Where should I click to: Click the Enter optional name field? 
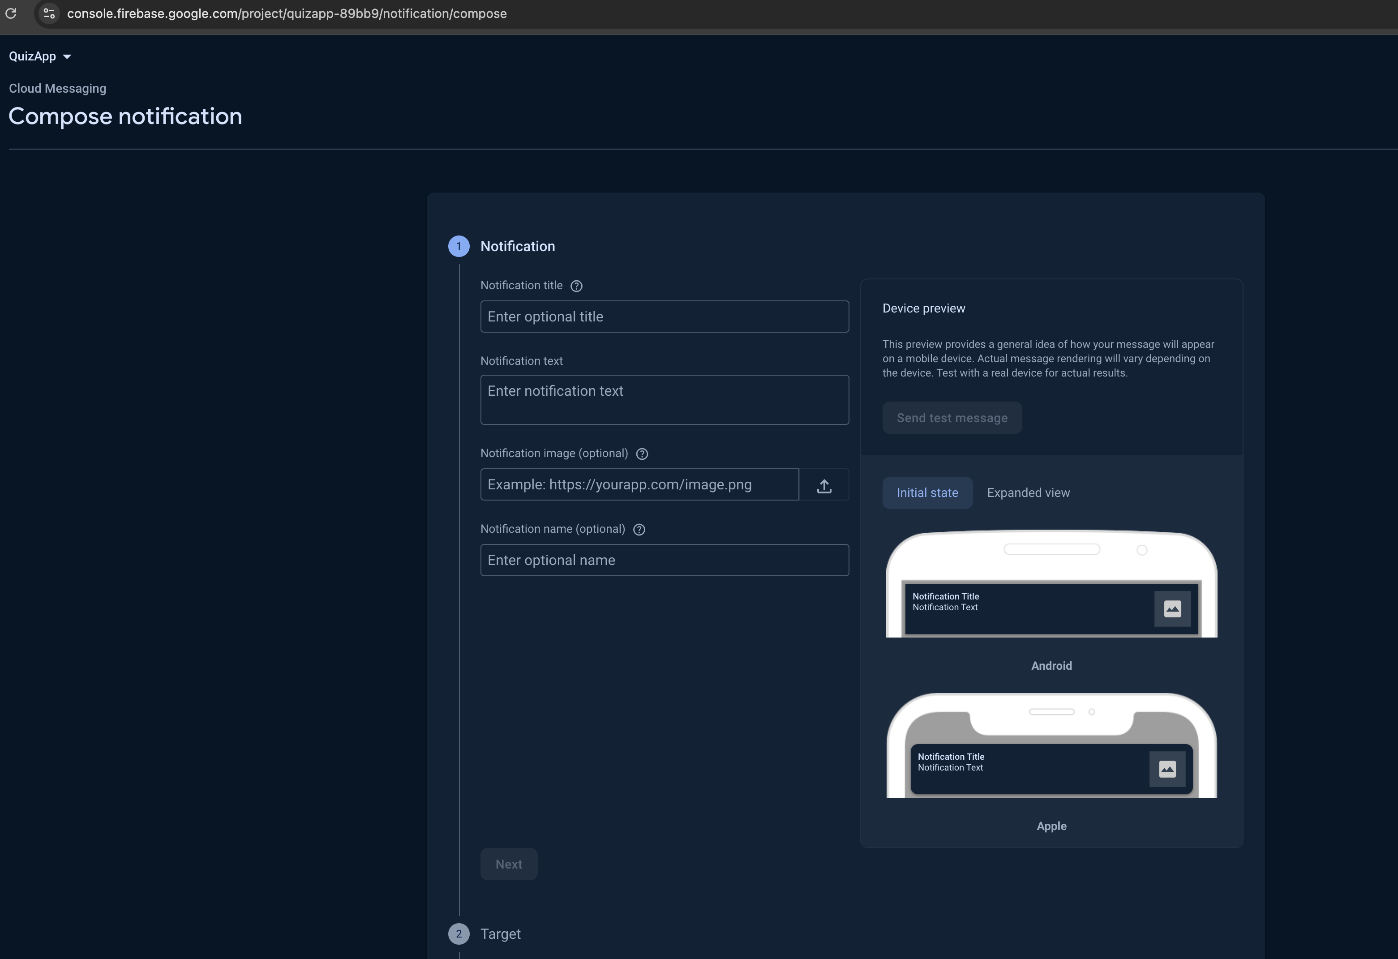[x=664, y=560]
